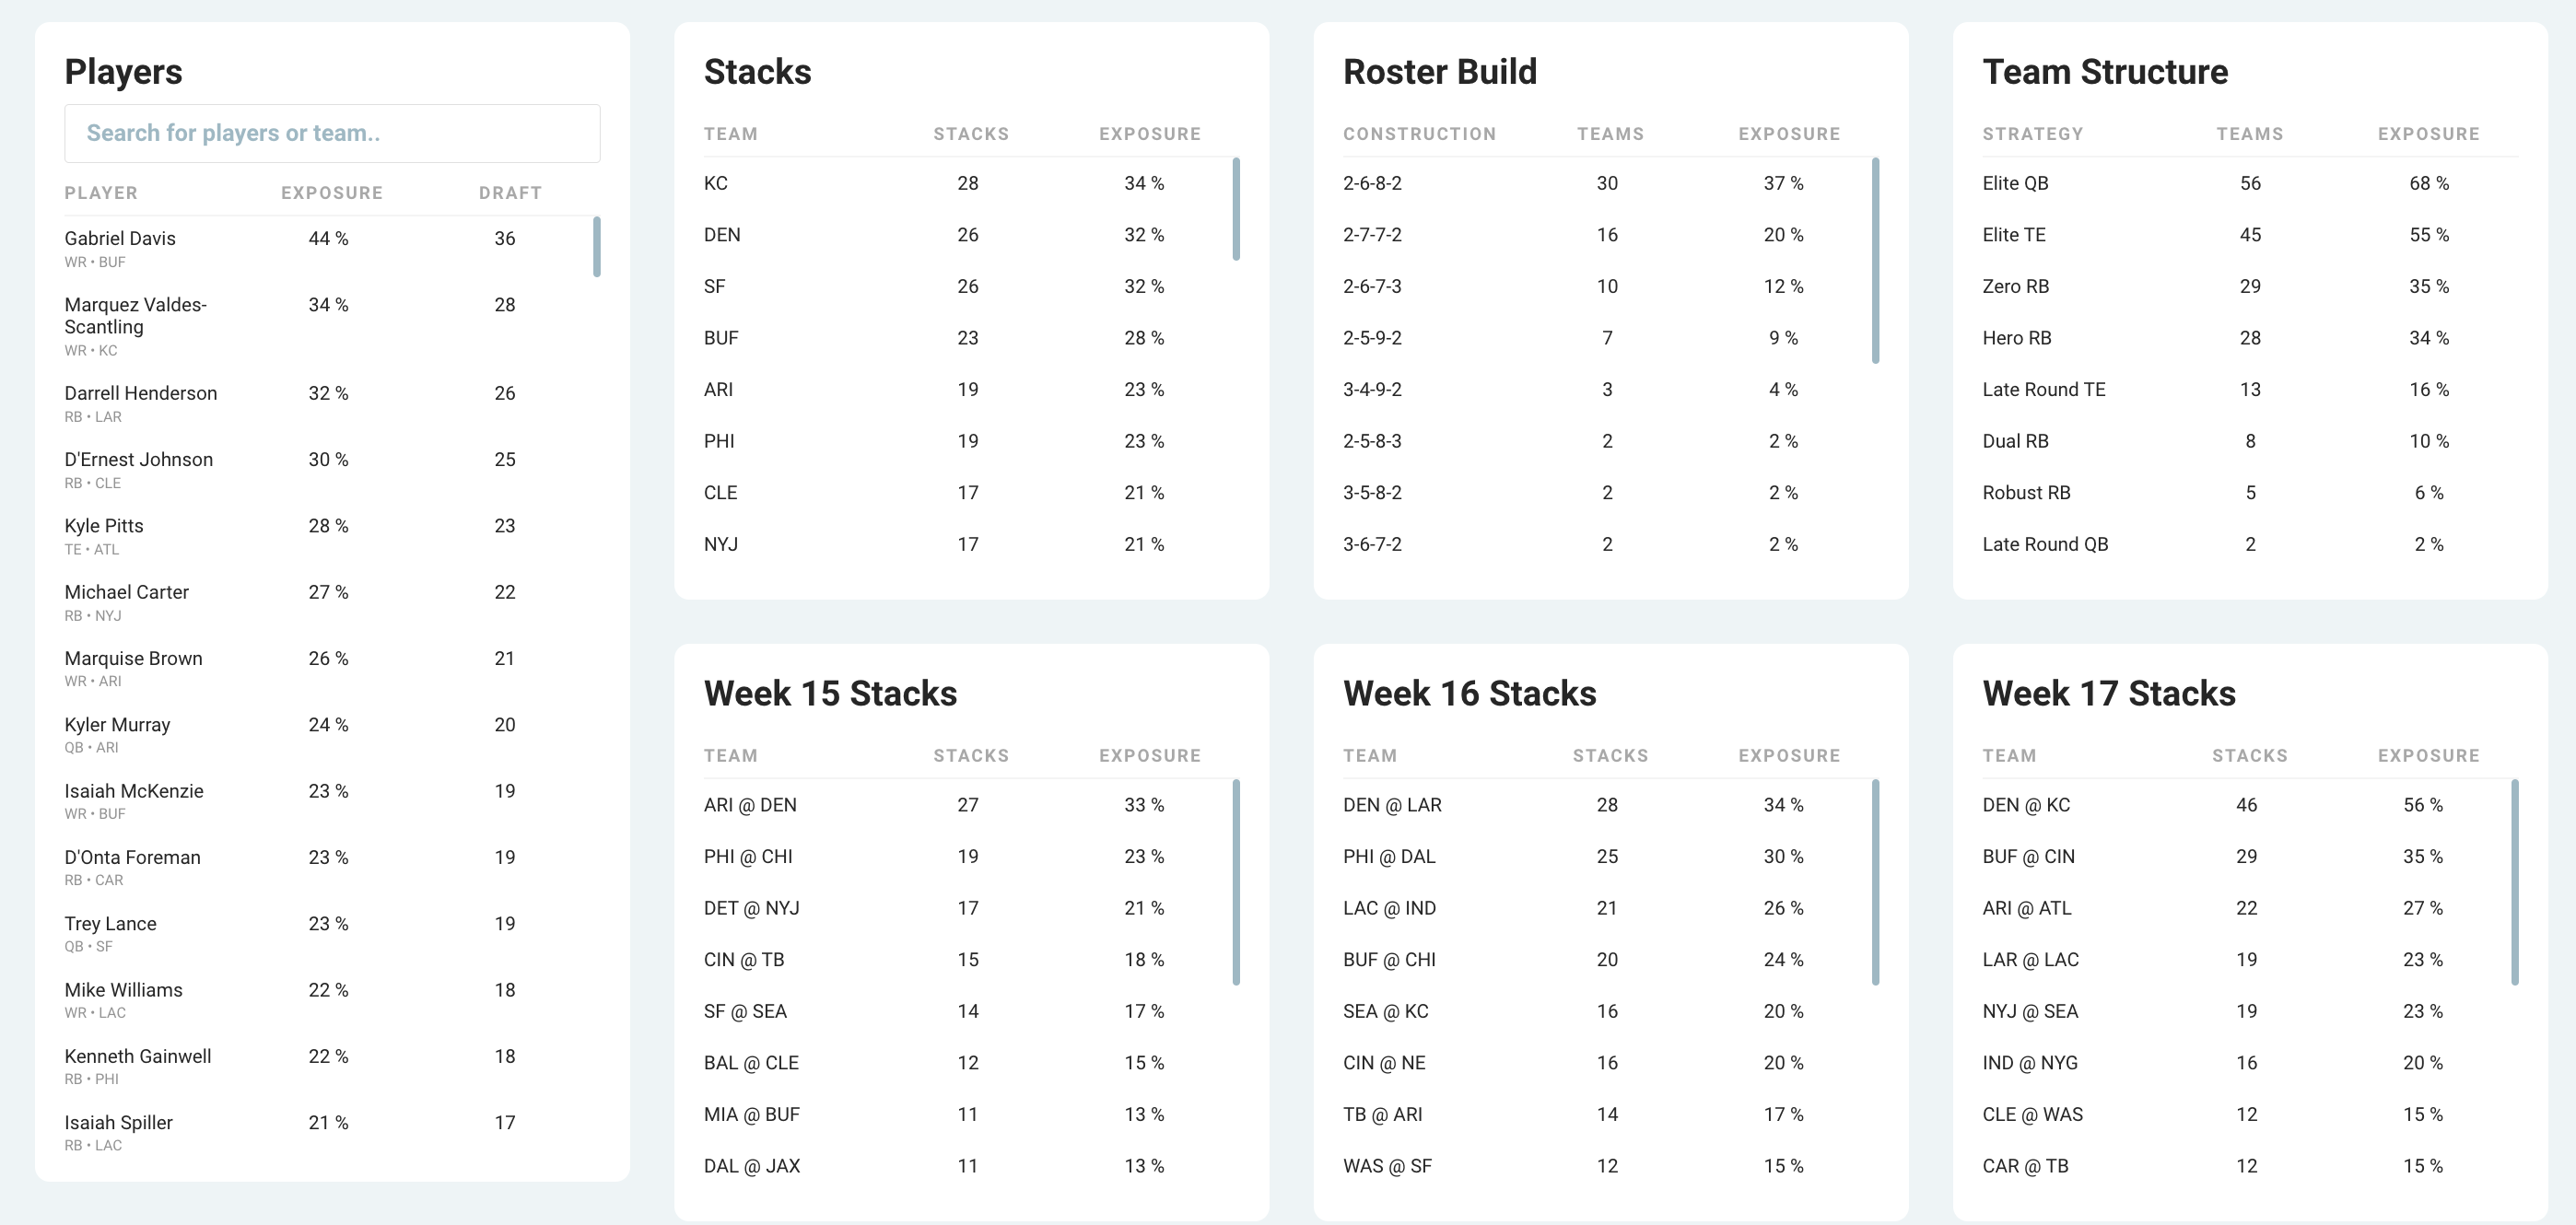Sort Roster Build by TEAMS column
This screenshot has width=2576, height=1225.
pyautogui.click(x=1610, y=133)
